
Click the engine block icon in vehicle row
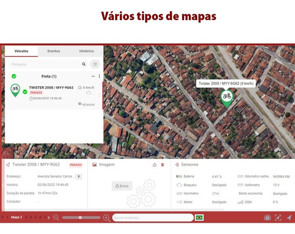(88, 93)
